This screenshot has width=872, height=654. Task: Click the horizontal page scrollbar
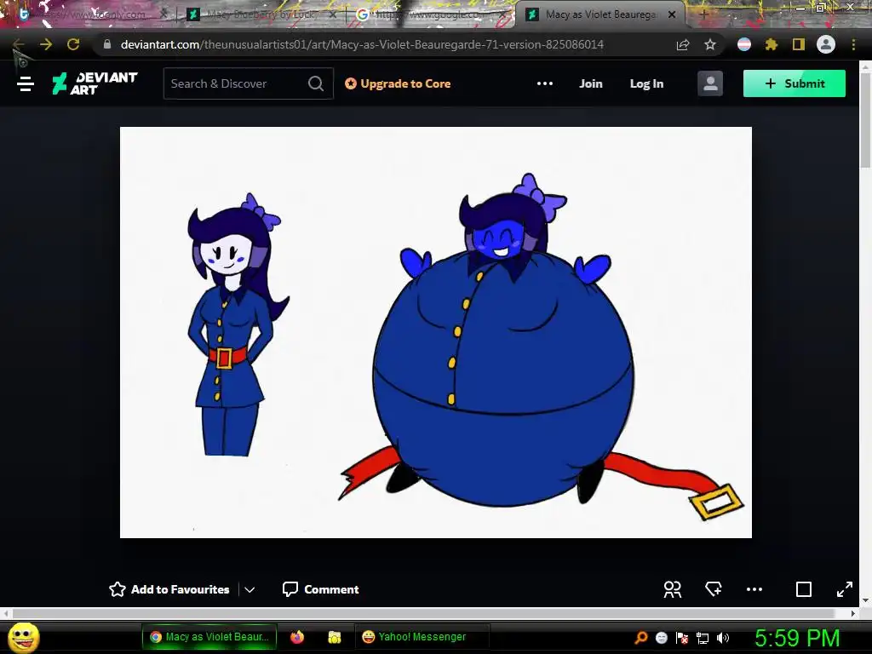pos(422,613)
